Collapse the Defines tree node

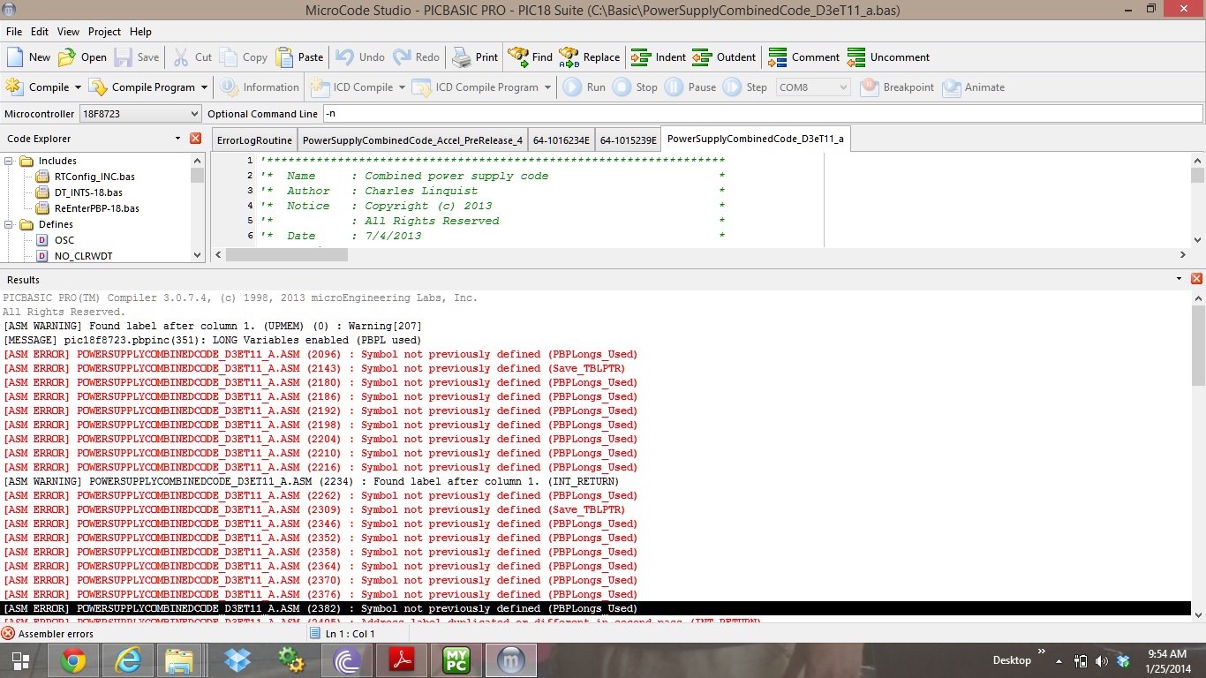click(x=10, y=225)
